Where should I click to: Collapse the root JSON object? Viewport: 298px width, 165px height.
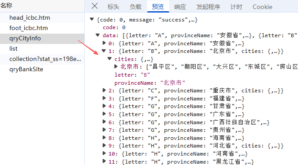[92, 19]
